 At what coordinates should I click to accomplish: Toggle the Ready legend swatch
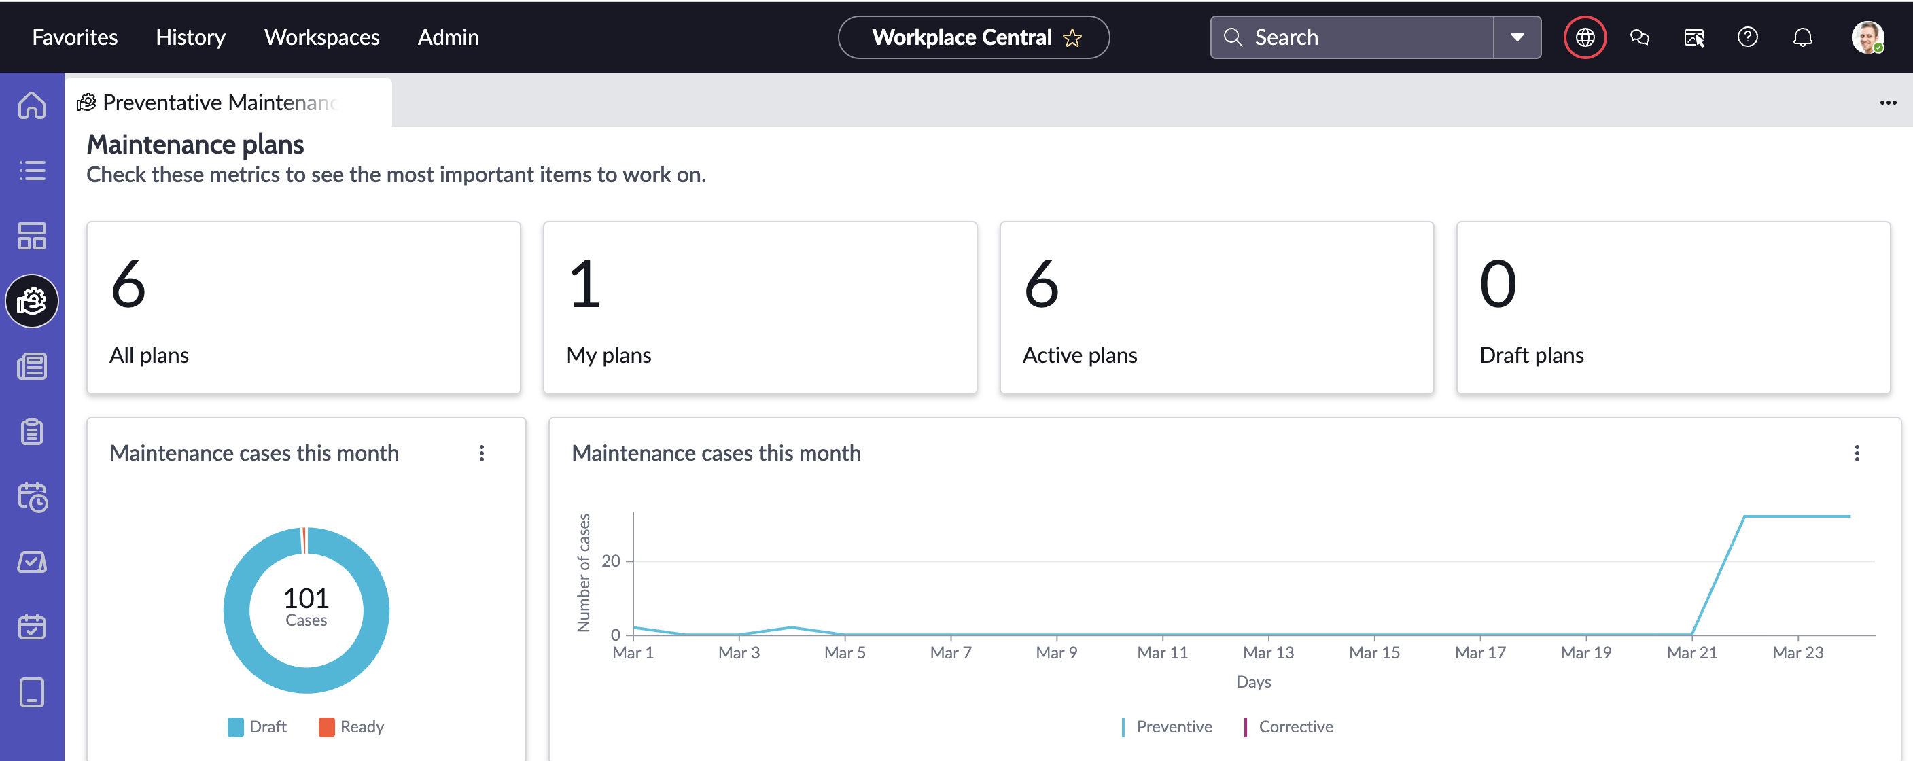tap(327, 727)
